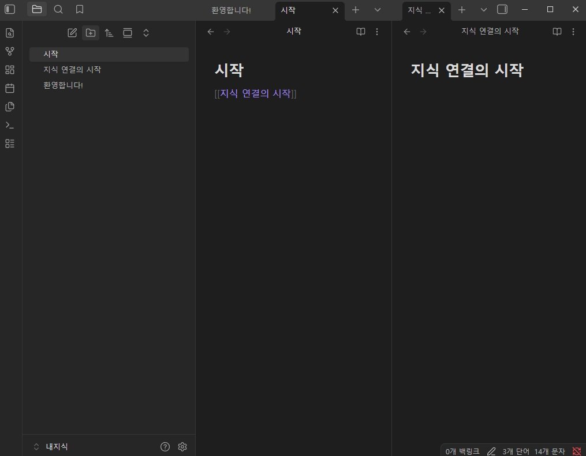Open the help question mark icon

pos(165,447)
